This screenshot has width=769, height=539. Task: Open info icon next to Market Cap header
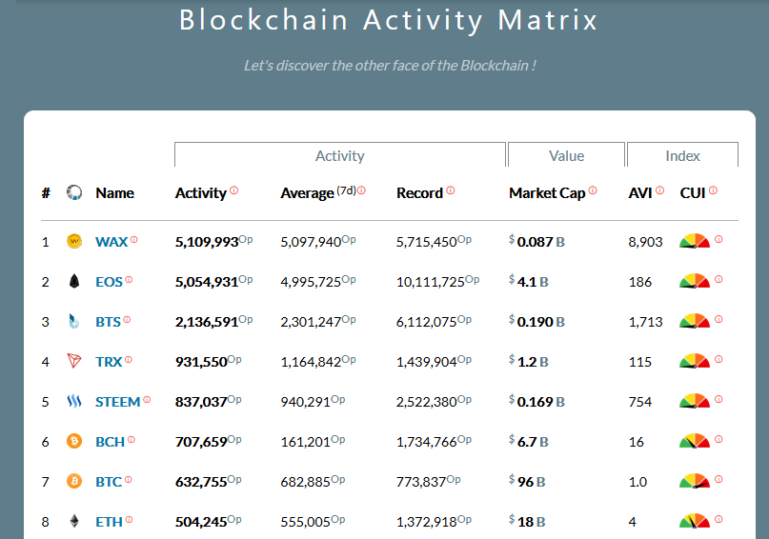pyautogui.click(x=593, y=190)
